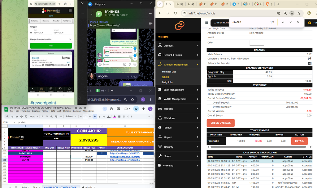The height and width of the screenshot is (188, 317).
Task: Collapse the Sheets toolbar with the caret
Action: tap(149, 116)
